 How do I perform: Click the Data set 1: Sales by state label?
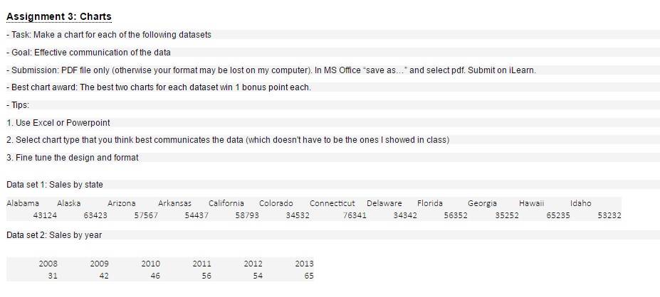click(55, 185)
